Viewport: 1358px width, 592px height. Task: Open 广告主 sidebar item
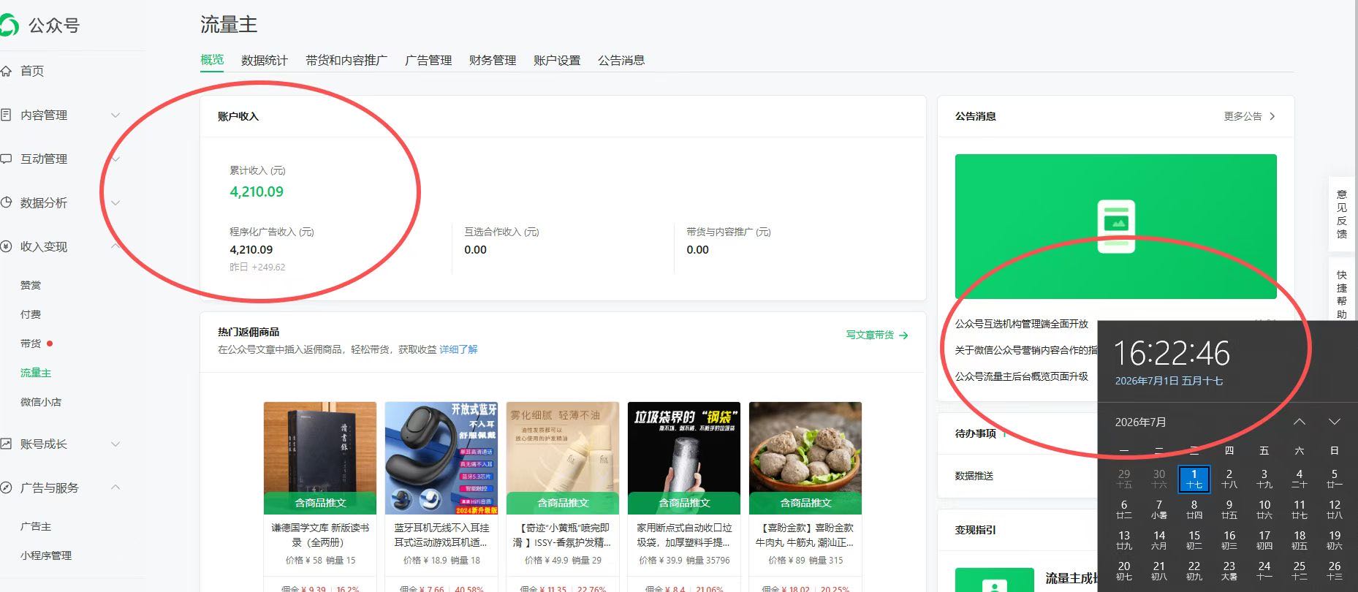coord(36,526)
